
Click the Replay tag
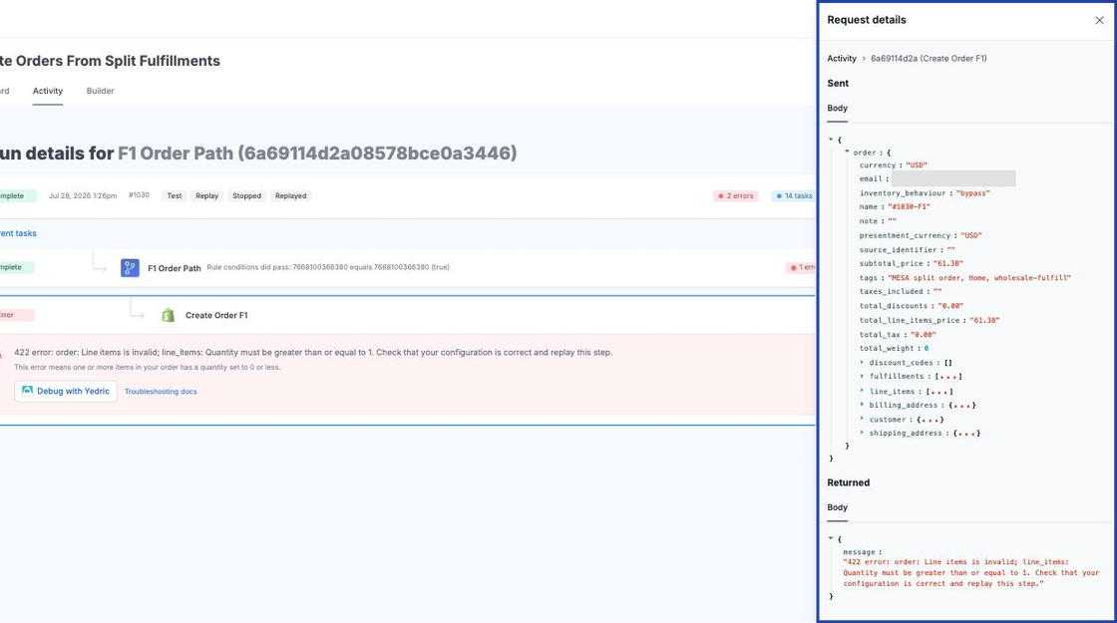(206, 195)
